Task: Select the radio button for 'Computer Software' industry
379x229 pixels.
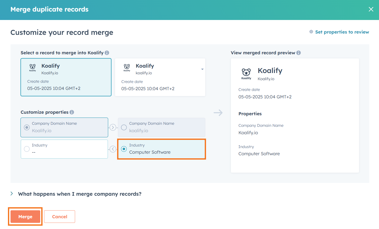Action: [x=124, y=149]
